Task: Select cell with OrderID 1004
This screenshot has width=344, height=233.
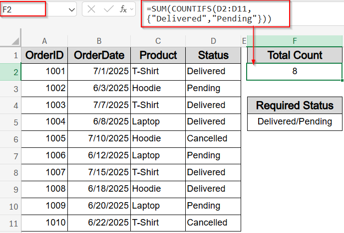Action: [x=44, y=122]
